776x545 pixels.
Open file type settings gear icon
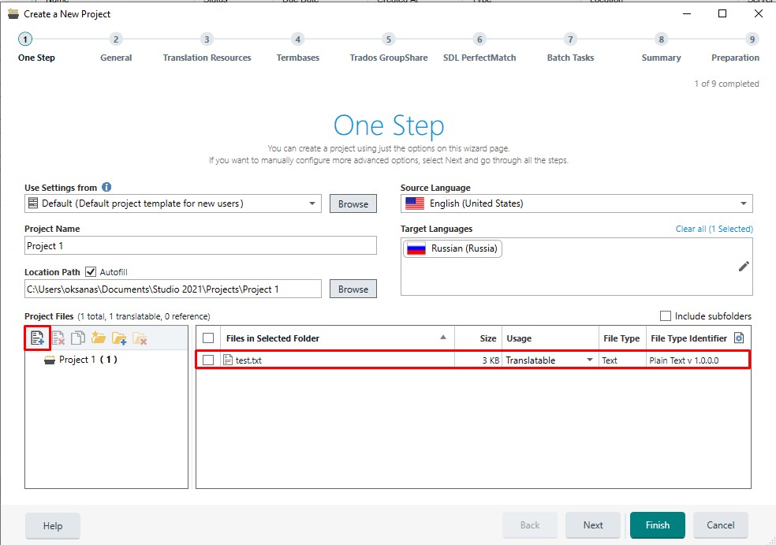point(739,338)
